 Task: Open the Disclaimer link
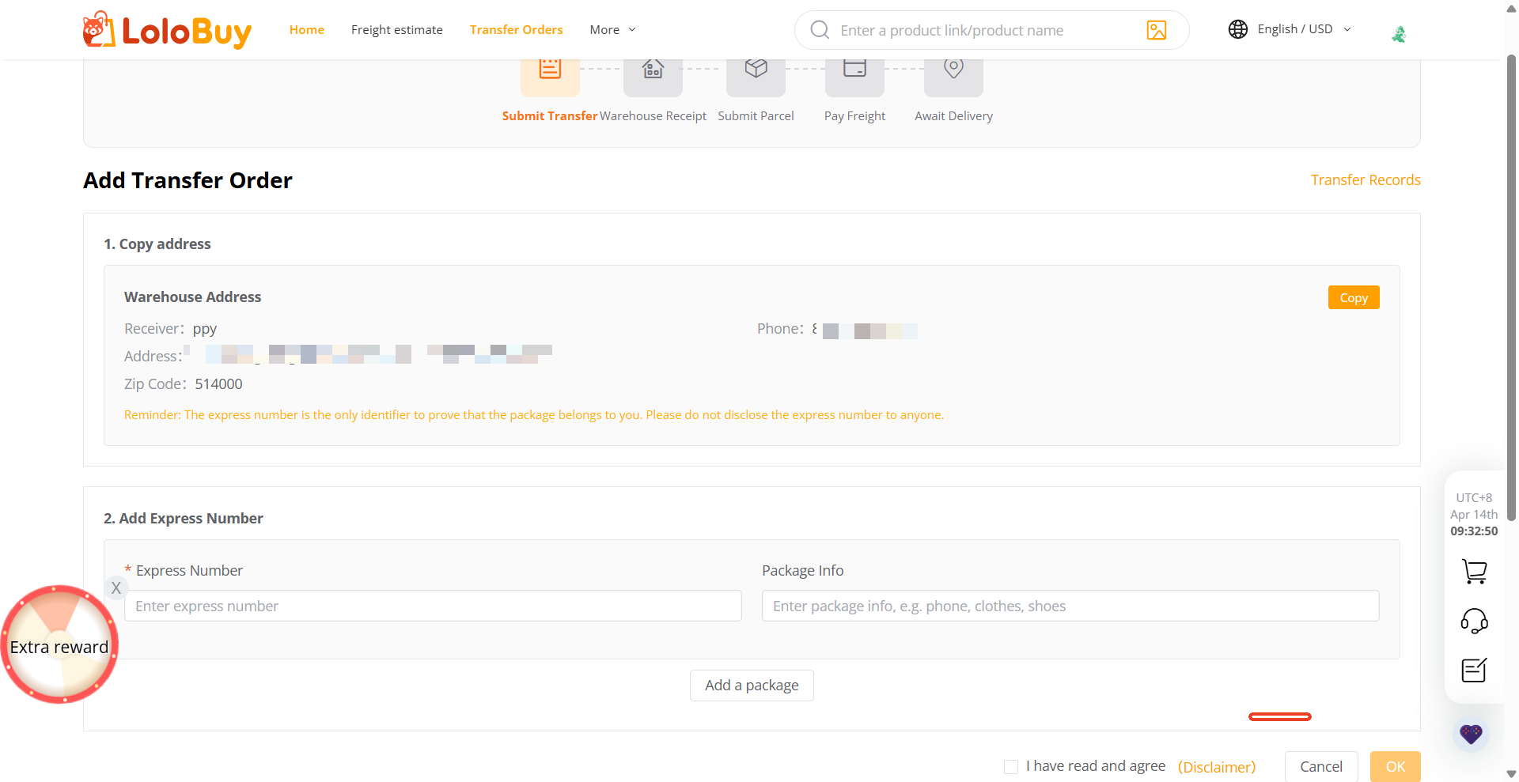tap(1217, 767)
